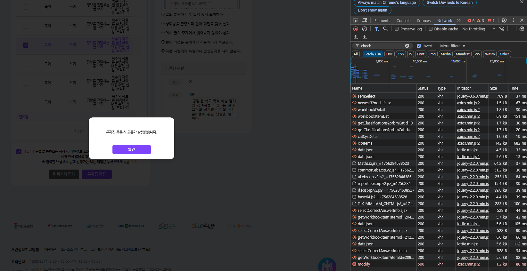Click the warning count triangle badge
The image size is (527, 271).
click(x=481, y=20)
